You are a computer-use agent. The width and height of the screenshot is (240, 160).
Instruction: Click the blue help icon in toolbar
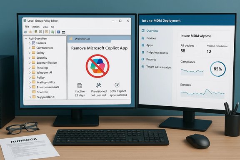click(58, 32)
